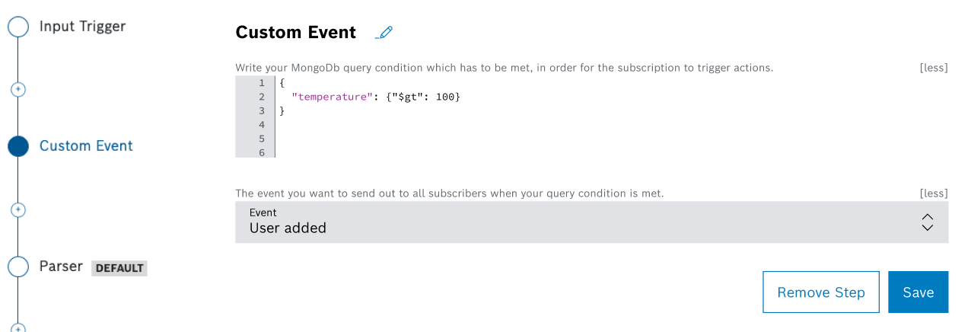Open the Custom Event step label in sidebar
The width and height of the screenshot is (971, 332).
[86, 146]
